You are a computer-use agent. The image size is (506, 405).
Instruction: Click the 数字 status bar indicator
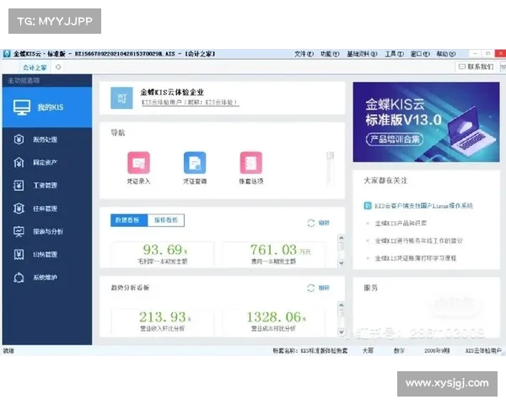(x=399, y=351)
